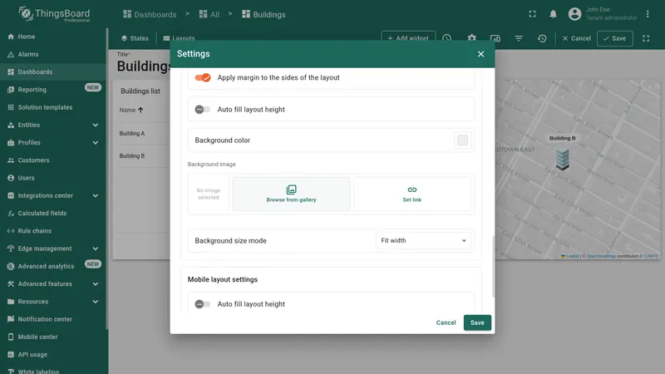The width and height of the screenshot is (665, 374).
Task: Toggle fullscreen icon in top header
Action: coord(532,14)
